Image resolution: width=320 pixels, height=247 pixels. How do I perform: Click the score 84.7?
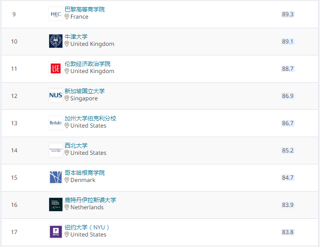click(288, 177)
